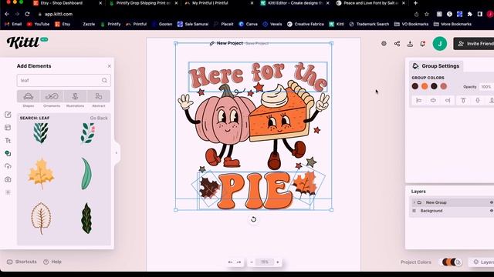Screen dimensions: 494x277
Task: Open the J user avatar menu
Action: [x=440, y=44]
